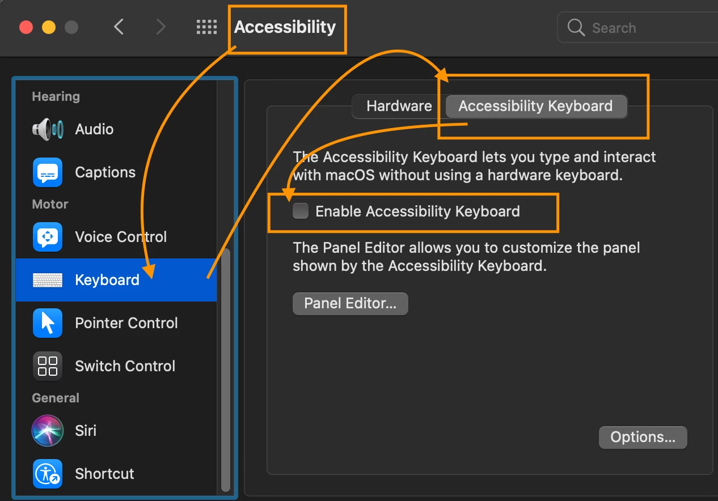Click the Search field
This screenshot has width=718, height=501.
click(x=637, y=27)
